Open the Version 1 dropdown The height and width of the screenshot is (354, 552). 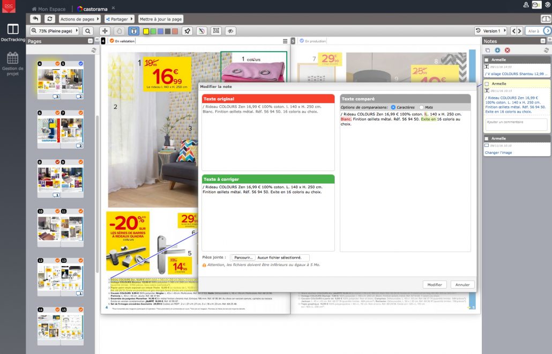(x=490, y=31)
